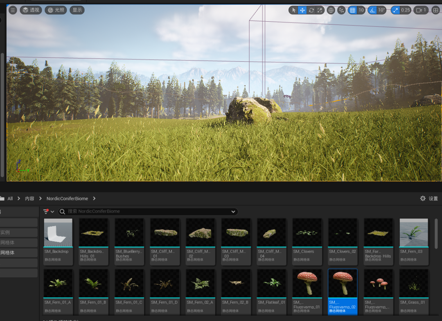Click the surface snapping icon
Screen dimensions: 442x321
pyautogui.click(x=341, y=10)
